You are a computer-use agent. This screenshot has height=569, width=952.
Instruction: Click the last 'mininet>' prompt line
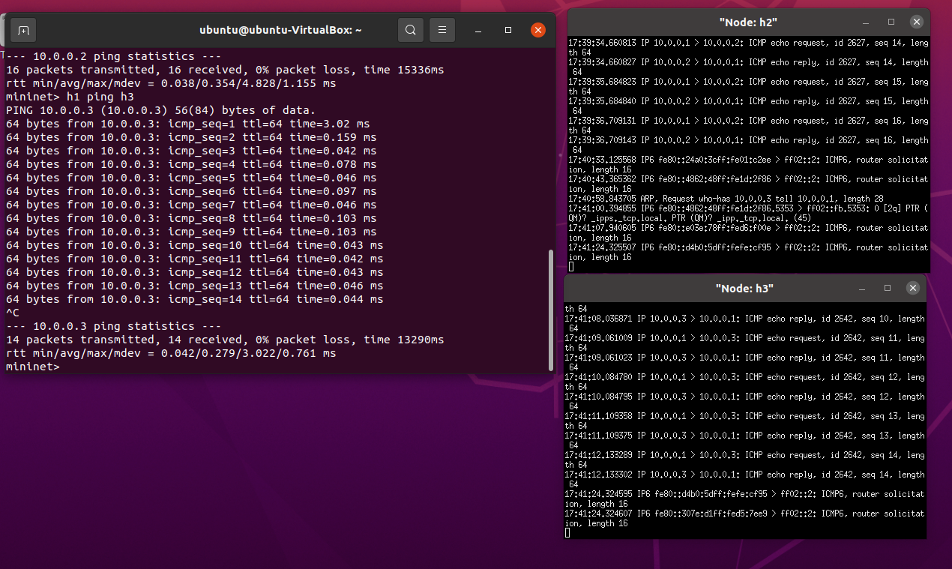32,367
